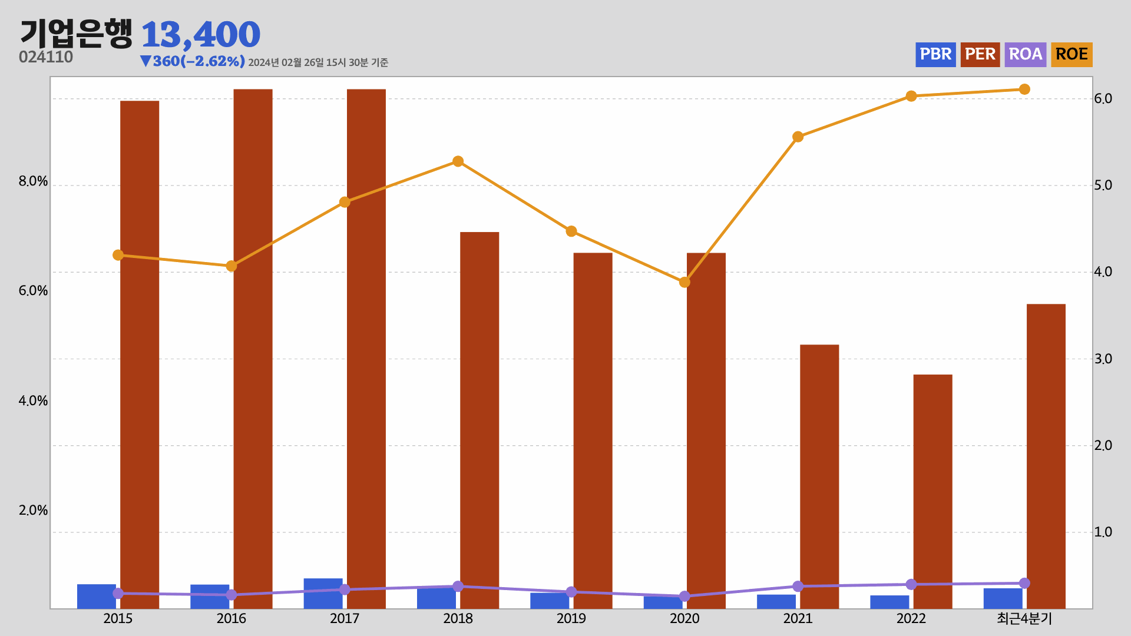Click the 2024년 02월 26일 timestamp text
This screenshot has width=1131, height=636.
pos(318,62)
